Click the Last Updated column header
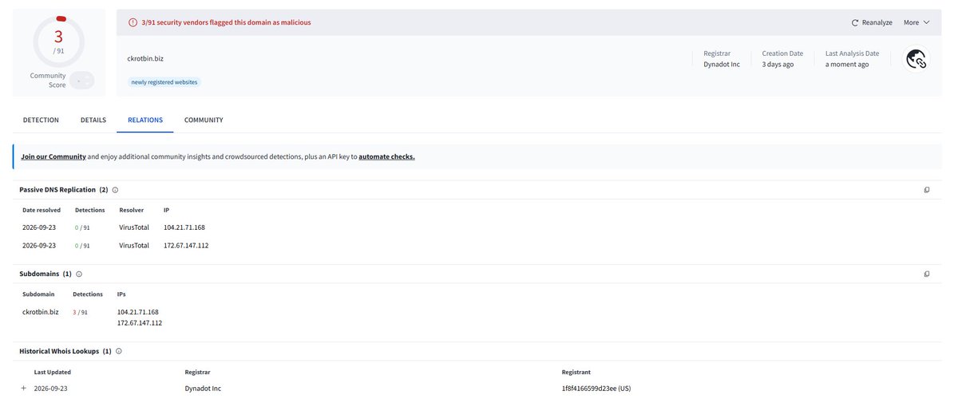Image resolution: width=958 pixels, height=399 pixels. (x=53, y=372)
